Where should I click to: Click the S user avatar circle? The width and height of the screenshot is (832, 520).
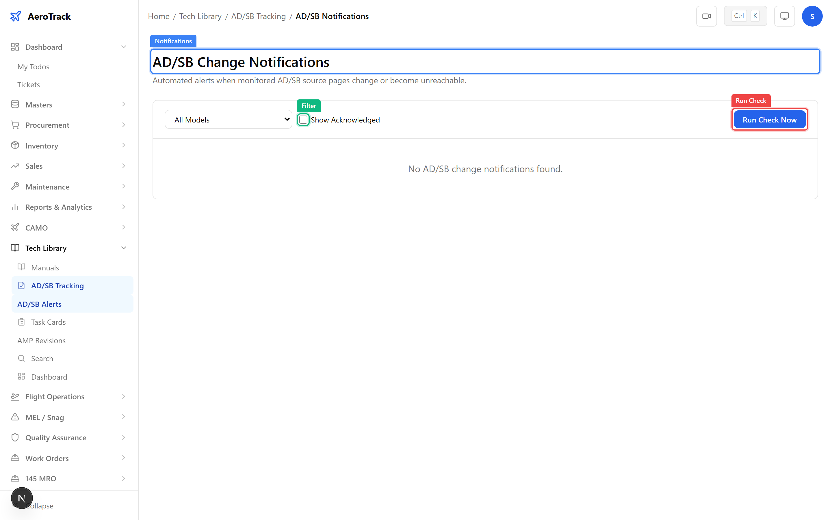click(x=812, y=16)
